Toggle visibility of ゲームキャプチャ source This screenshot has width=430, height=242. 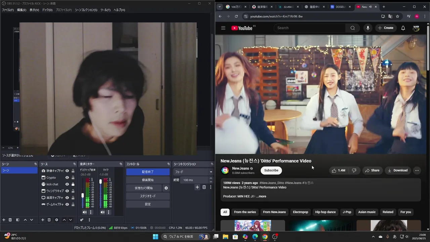(67, 204)
